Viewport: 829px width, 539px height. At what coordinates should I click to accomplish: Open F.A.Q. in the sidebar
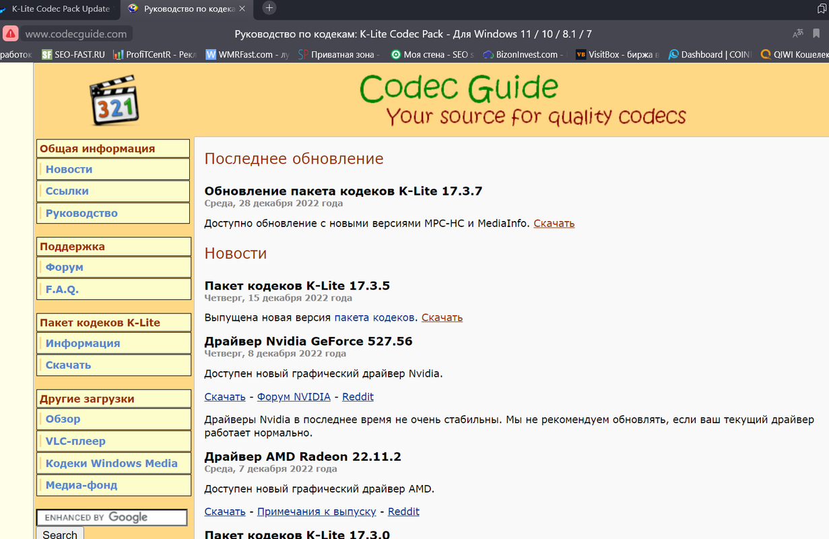coord(112,289)
